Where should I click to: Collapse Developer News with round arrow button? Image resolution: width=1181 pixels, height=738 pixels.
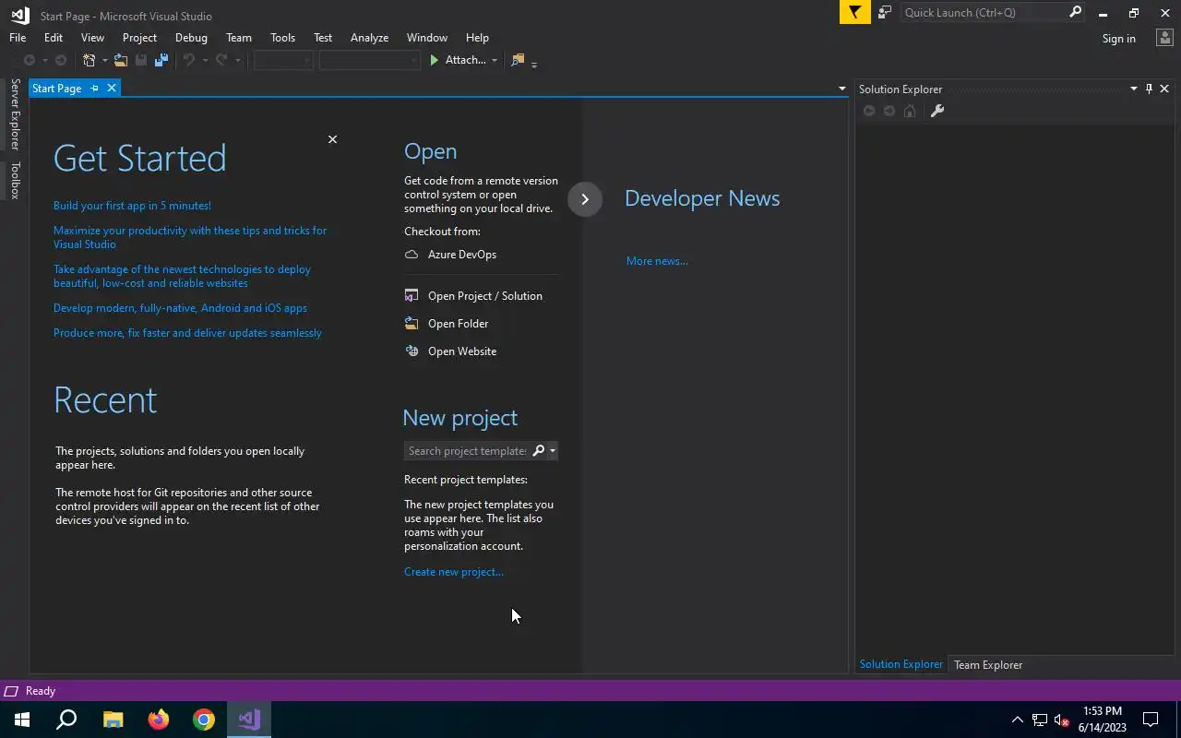coord(585,199)
